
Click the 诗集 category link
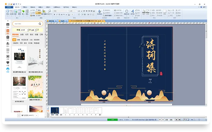18,40
